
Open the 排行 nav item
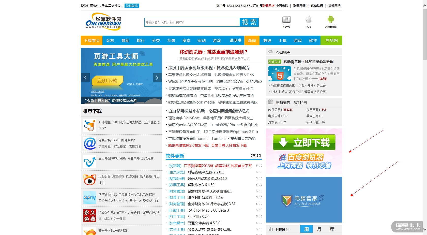click(x=141, y=40)
